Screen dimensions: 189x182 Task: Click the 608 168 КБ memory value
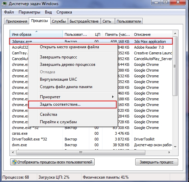point(120,42)
